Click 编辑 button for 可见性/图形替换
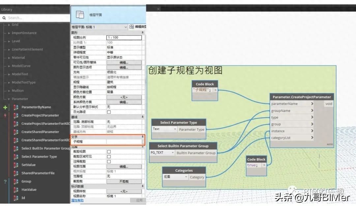Screen dimensions: 356x208 click(x=124, y=62)
